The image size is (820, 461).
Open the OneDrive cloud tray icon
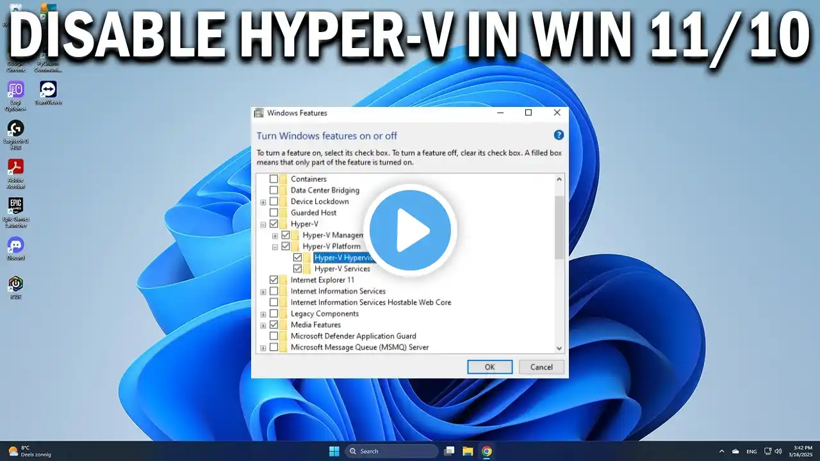point(736,451)
